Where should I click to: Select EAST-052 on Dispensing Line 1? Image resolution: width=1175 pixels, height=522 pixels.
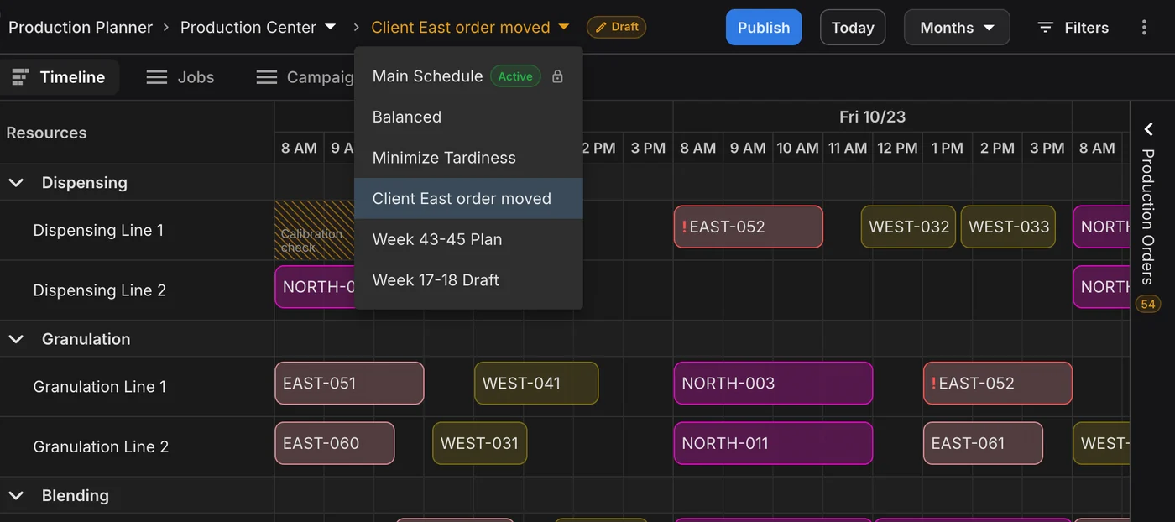tap(748, 227)
